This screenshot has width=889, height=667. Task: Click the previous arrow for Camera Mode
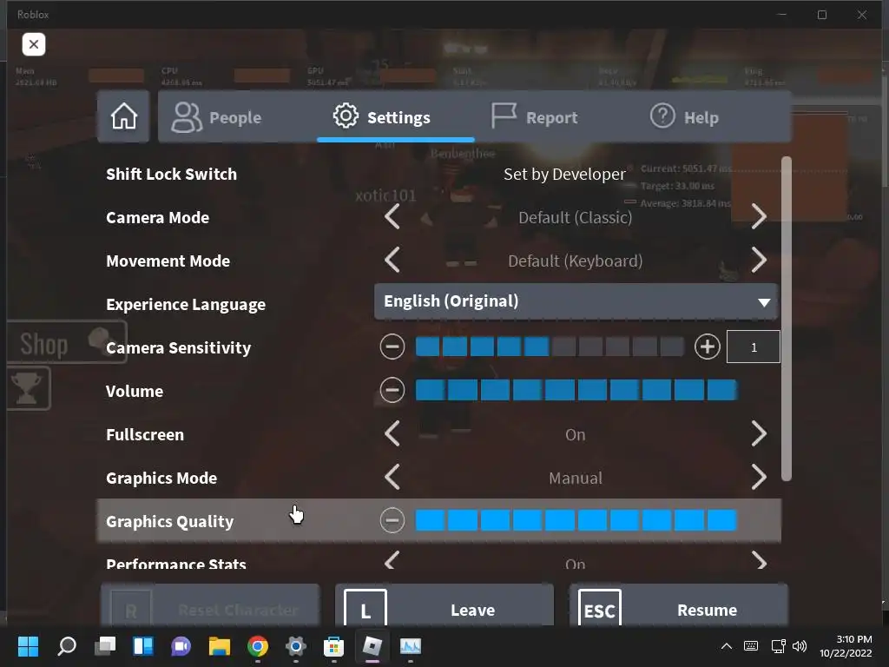392,217
